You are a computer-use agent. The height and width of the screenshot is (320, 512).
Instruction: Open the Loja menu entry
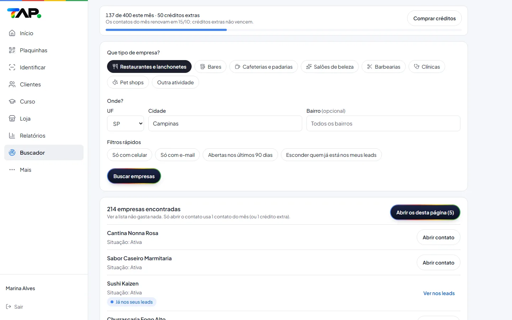(x=44, y=118)
